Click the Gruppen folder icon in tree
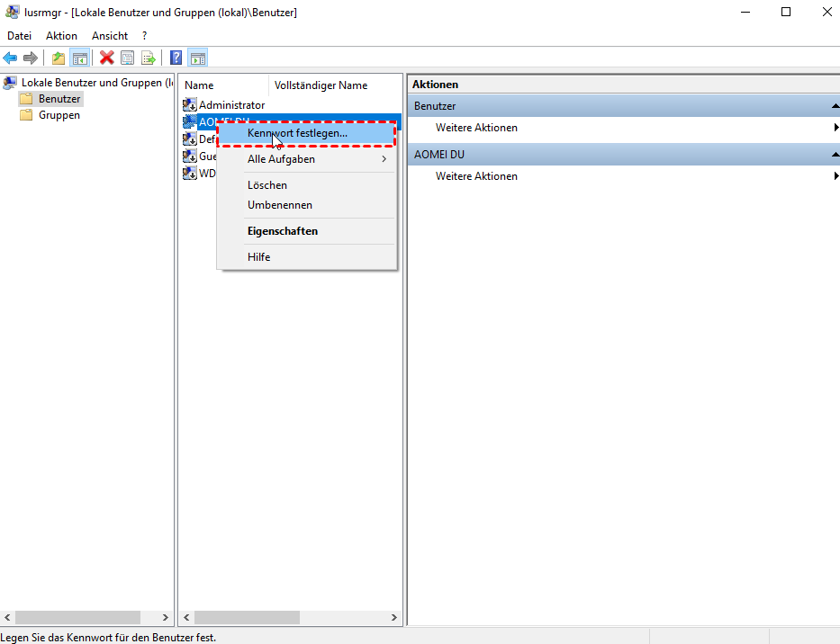The width and height of the screenshot is (840, 644). click(26, 115)
